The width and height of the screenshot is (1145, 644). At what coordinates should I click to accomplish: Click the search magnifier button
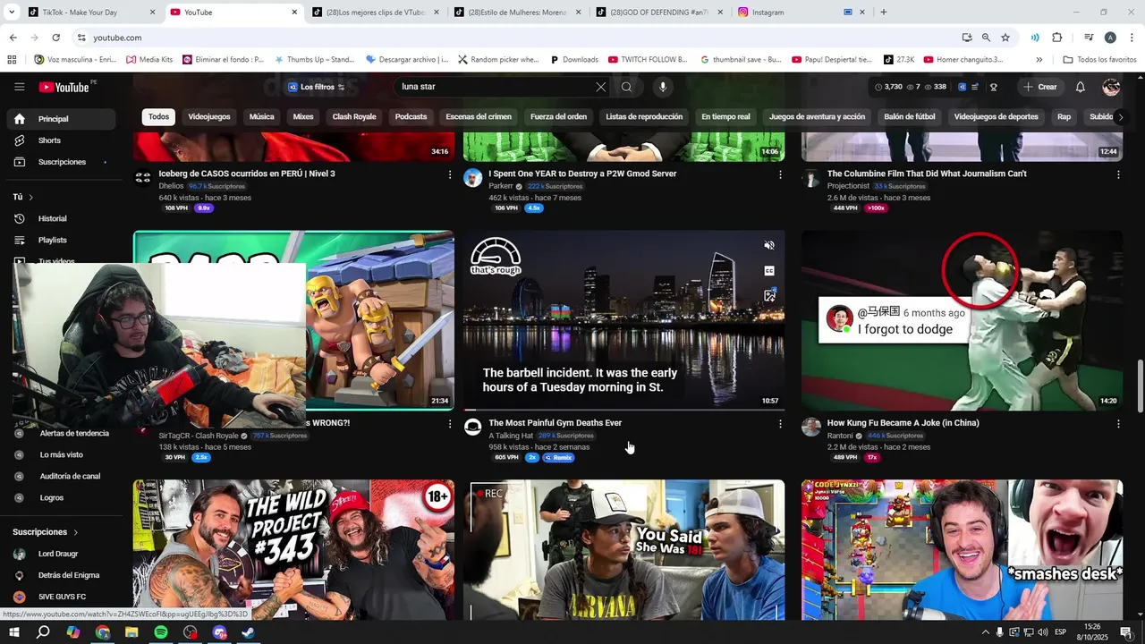(626, 87)
